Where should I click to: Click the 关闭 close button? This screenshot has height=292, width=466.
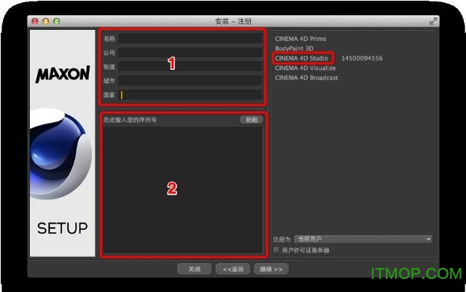point(195,269)
